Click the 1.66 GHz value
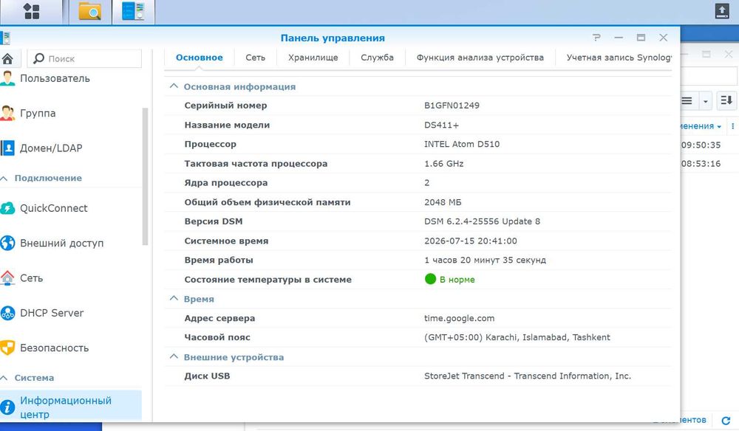739x431 pixels. coord(443,164)
